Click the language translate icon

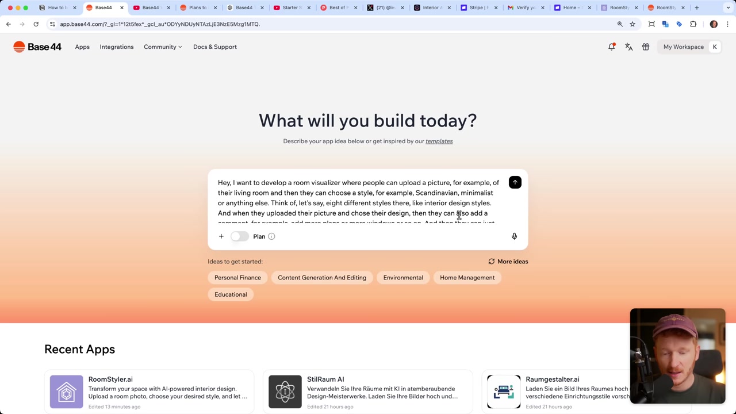628,47
